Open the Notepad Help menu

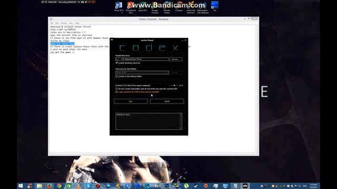tap(77, 23)
